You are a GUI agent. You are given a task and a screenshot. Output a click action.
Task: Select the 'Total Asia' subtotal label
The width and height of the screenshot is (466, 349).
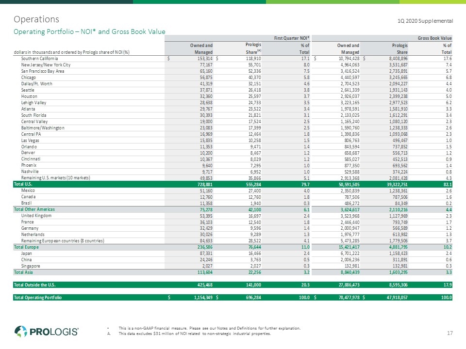click(23, 272)
